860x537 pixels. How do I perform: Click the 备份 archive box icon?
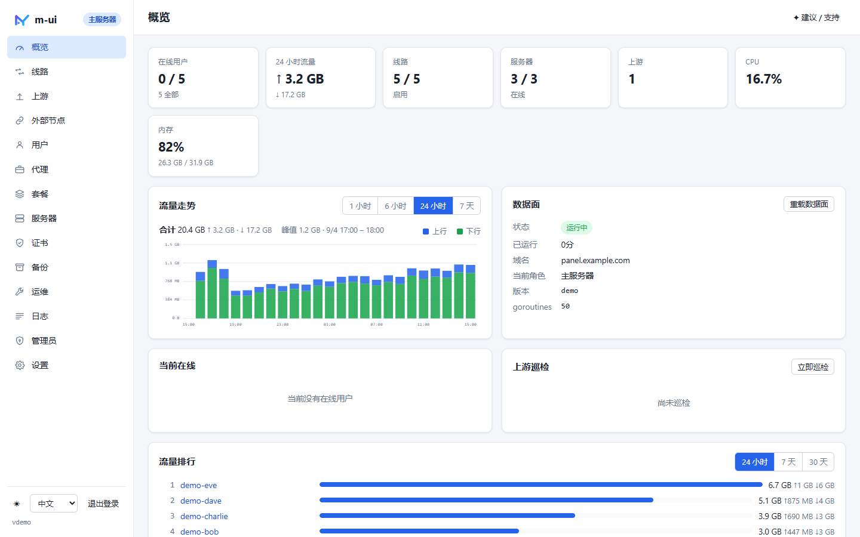20,267
